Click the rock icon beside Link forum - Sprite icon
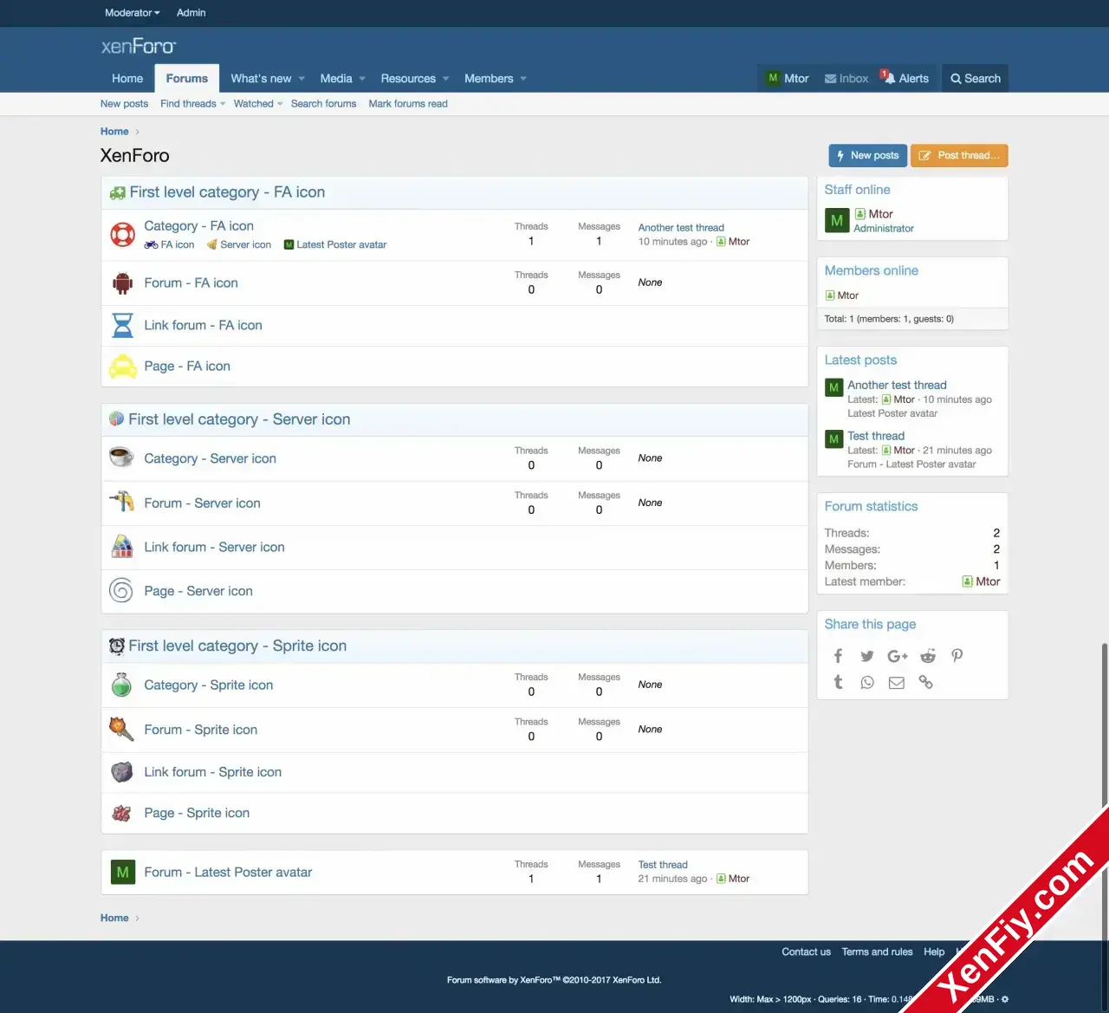The width and height of the screenshot is (1109, 1013). tap(122, 771)
